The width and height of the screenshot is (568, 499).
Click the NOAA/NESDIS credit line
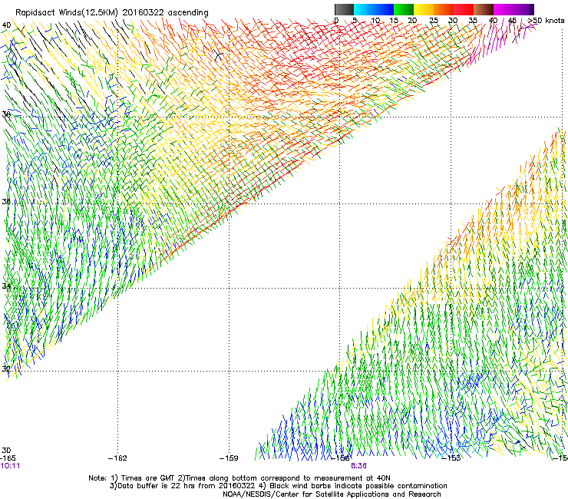click(332, 494)
